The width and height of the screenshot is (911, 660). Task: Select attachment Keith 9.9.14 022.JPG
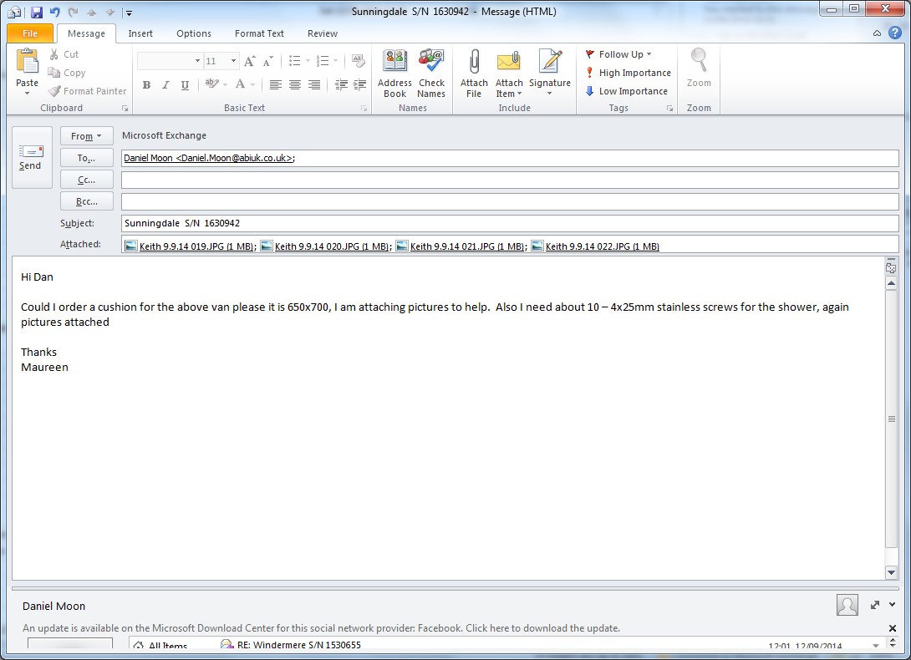[x=596, y=246]
